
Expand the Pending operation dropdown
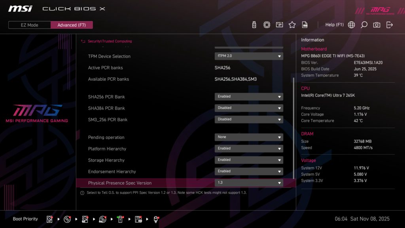[x=248, y=137]
